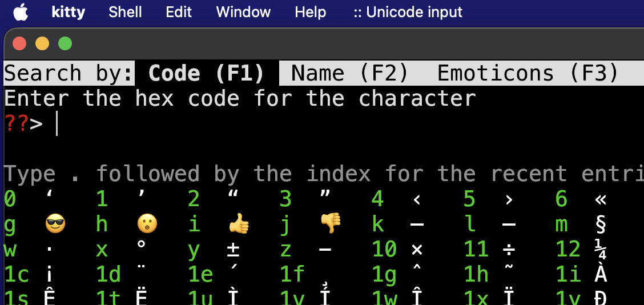Click the surprised face emoji entry h

[147, 225]
